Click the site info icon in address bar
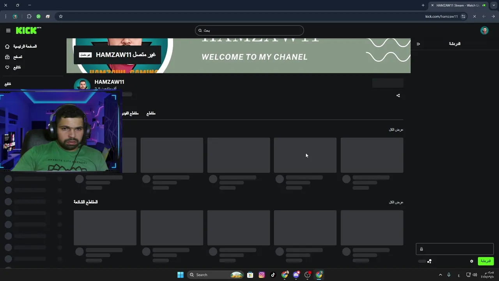499x281 pixels. tap(463, 16)
